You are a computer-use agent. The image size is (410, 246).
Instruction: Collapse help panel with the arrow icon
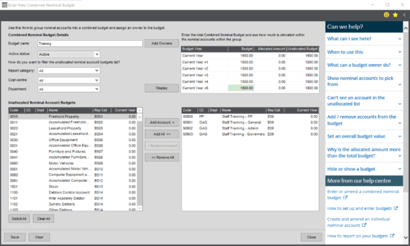405,15
